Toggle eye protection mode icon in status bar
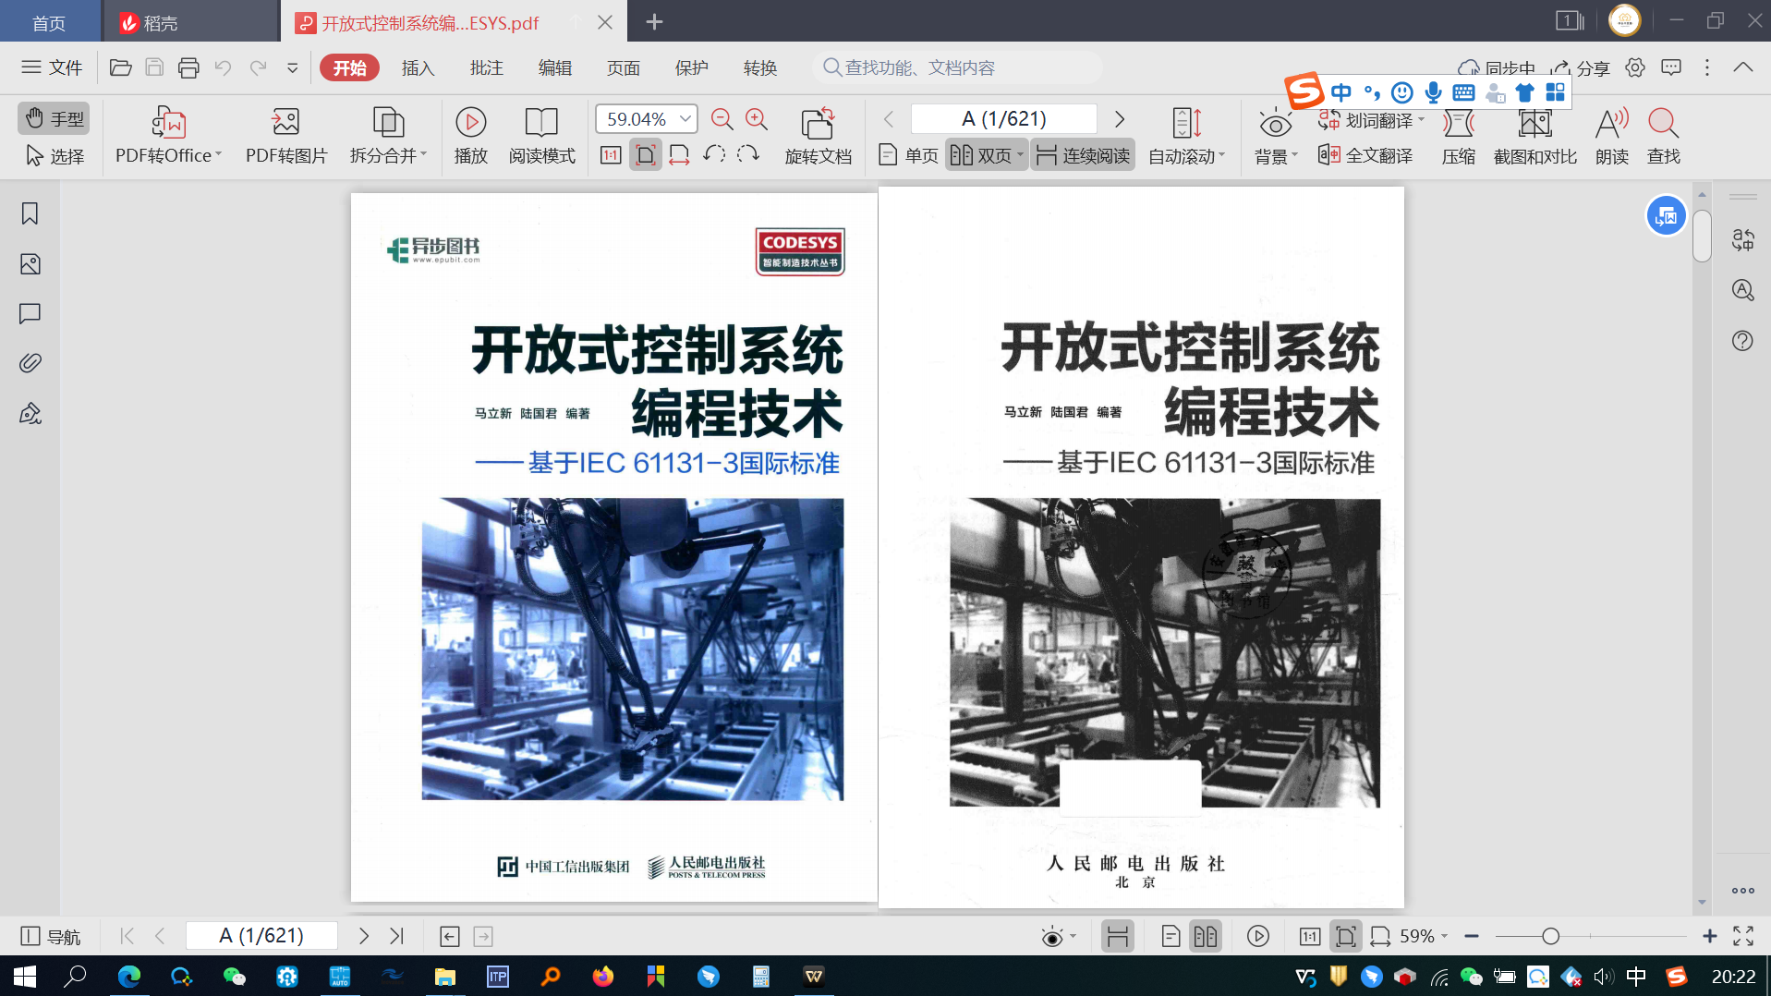 [x=1051, y=937]
